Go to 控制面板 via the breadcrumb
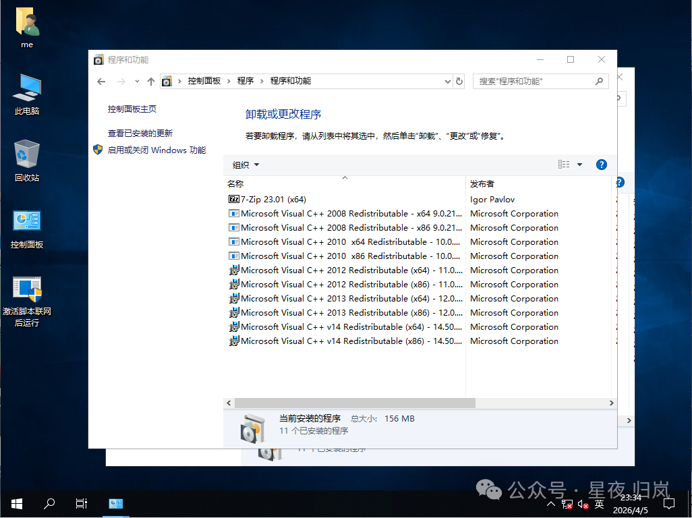 [205, 81]
